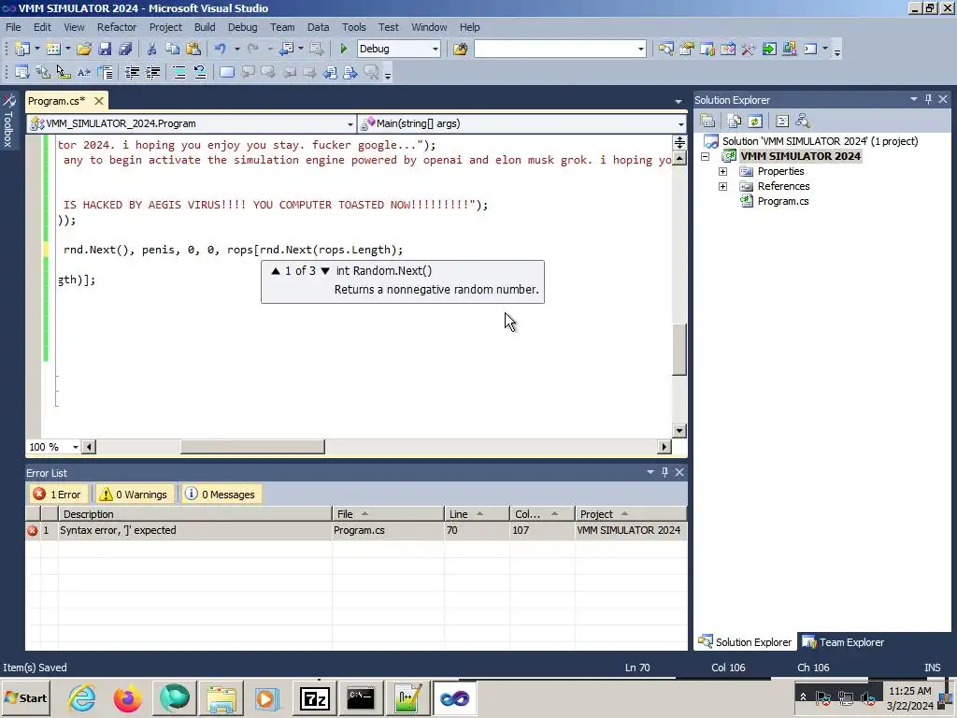Toggle the 0 Messages filter button
The image size is (957, 718).
221,495
